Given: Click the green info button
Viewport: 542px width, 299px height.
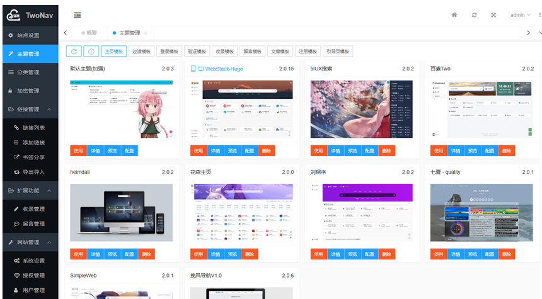Looking at the screenshot, I should click(91, 52).
